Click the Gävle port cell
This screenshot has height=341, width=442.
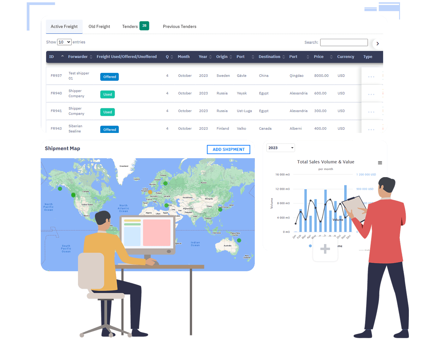pyautogui.click(x=242, y=76)
